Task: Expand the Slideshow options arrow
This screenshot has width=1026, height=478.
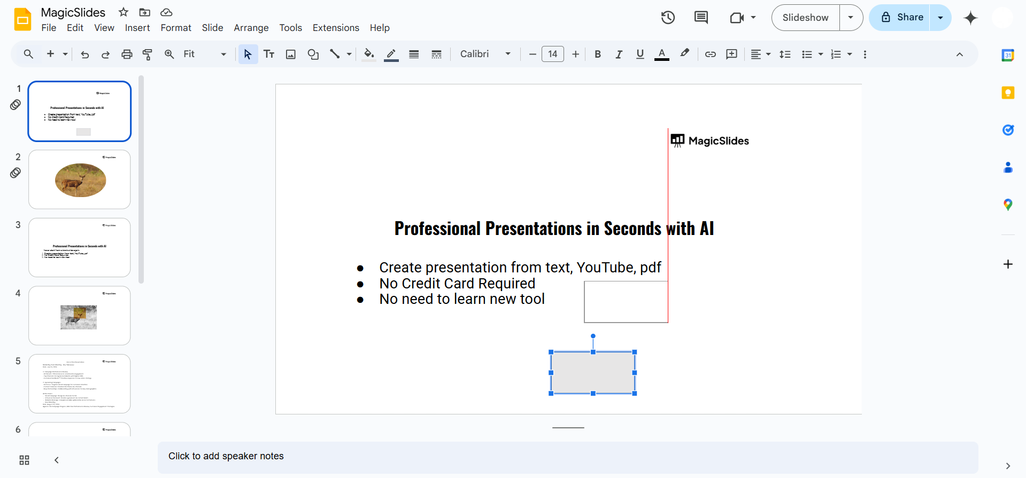Action: pos(851,18)
